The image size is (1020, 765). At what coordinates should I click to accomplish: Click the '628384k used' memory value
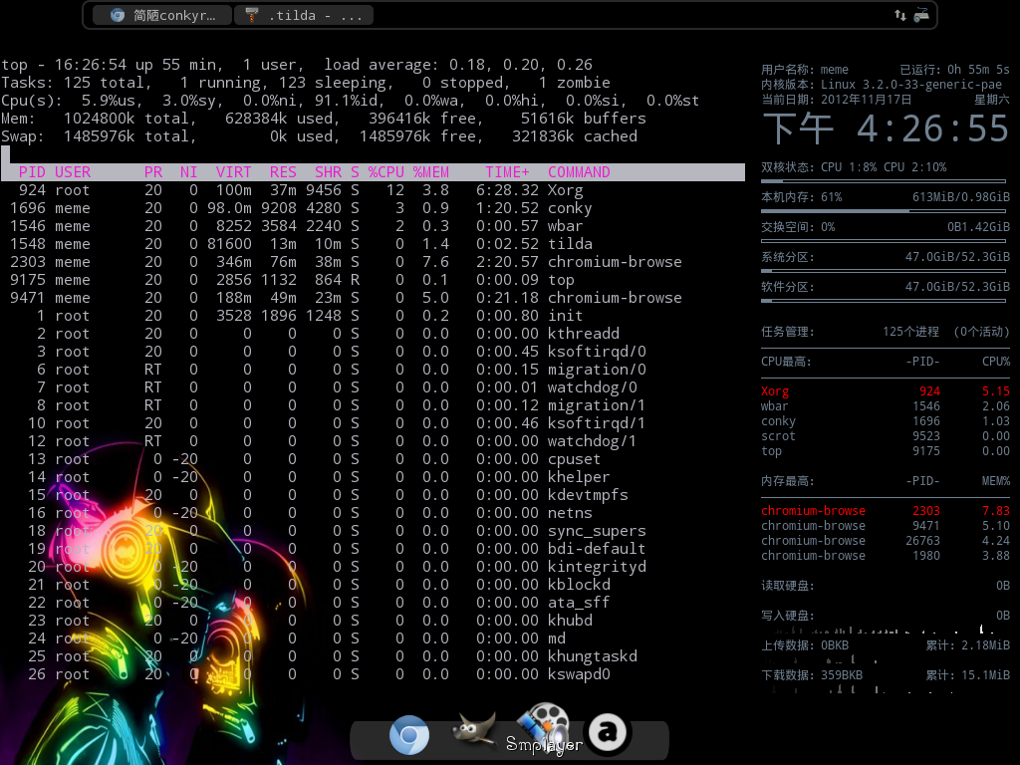(x=279, y=119)
